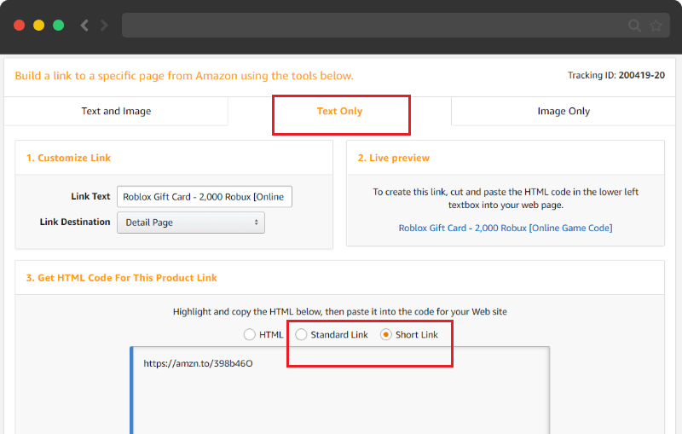
Task: Open the Link Destination dropdown
Action: click(x=190, y=223)
